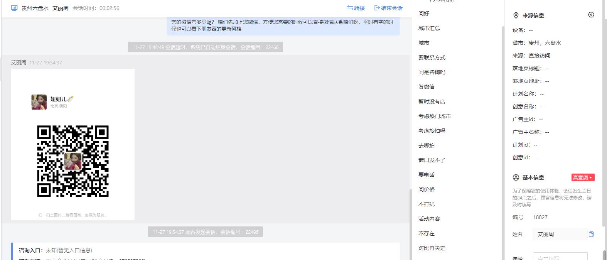The image size is (607, 260).
Task: Select the 要联系方式 quick reply
Action: [432, 57]
